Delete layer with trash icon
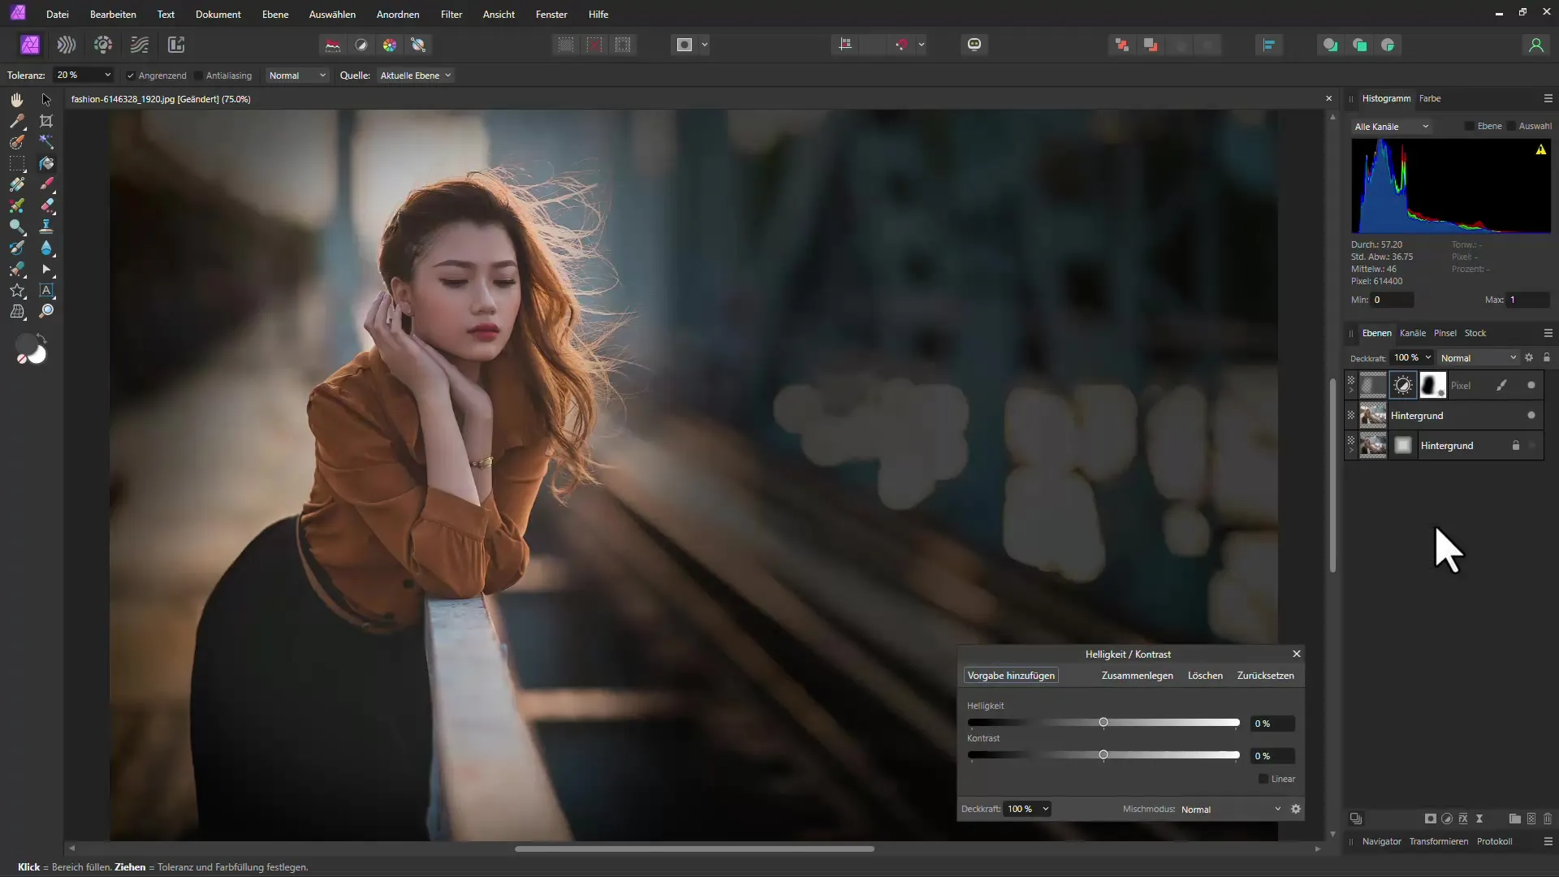Image resolution: width=1559 pixels, height=877 pixels. [1548, 819]
